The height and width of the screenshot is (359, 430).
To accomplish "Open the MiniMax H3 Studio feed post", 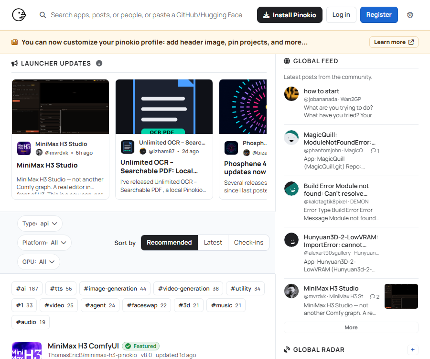I will (x=331, y=289).
